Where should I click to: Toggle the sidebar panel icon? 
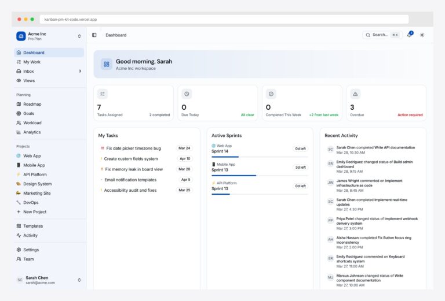tap(94, 35)
